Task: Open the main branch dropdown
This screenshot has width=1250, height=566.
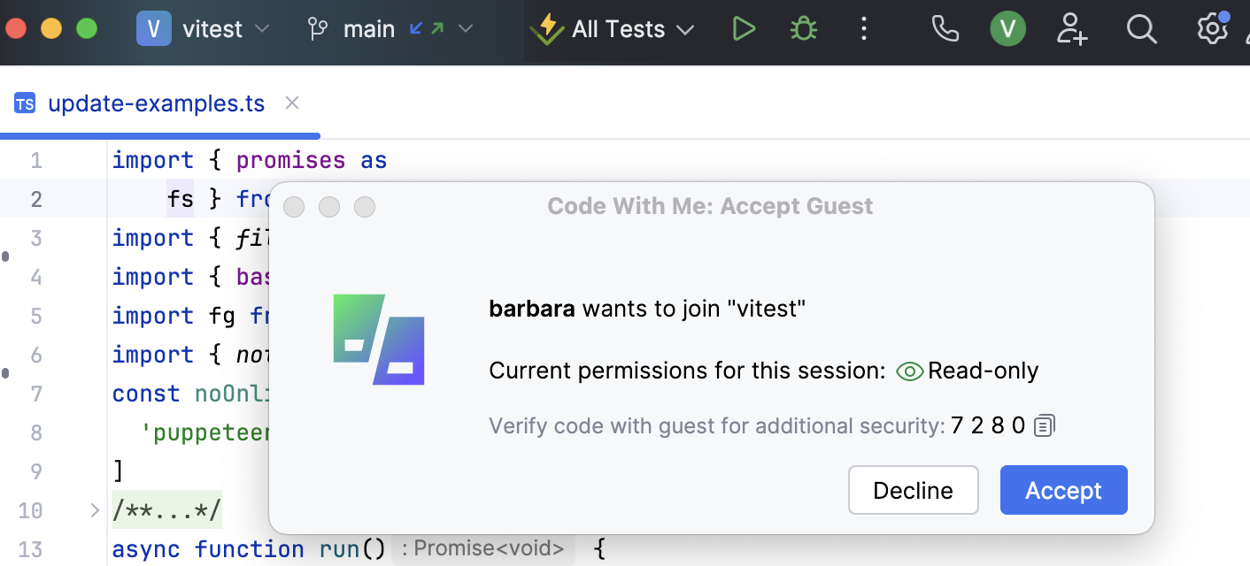Action: (x=390, y=29)
